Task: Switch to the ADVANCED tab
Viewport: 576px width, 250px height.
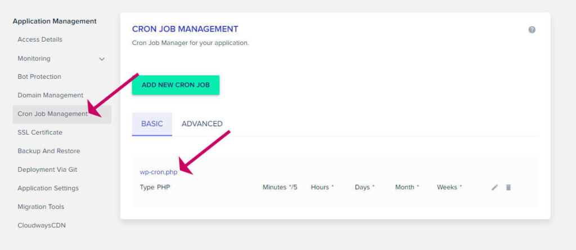Action: coord(202,124)
